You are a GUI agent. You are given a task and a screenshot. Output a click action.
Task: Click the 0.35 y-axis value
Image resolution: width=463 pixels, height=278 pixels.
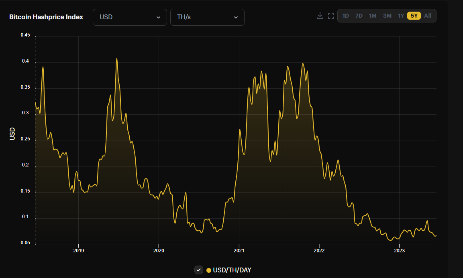pyautogui.click(x=25, y=87)
